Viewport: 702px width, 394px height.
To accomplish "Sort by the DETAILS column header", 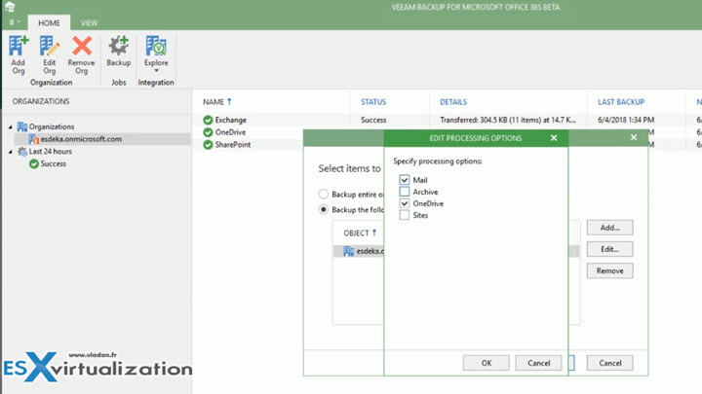I will point(453,102).
